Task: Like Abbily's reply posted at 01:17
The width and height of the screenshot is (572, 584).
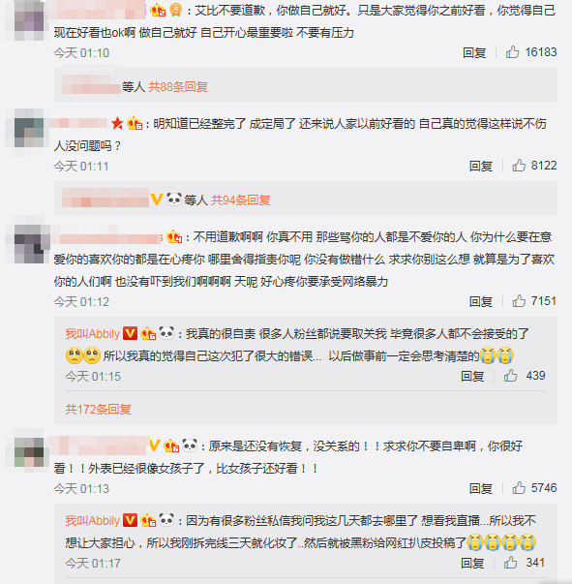Action: (x=511, y=563)
